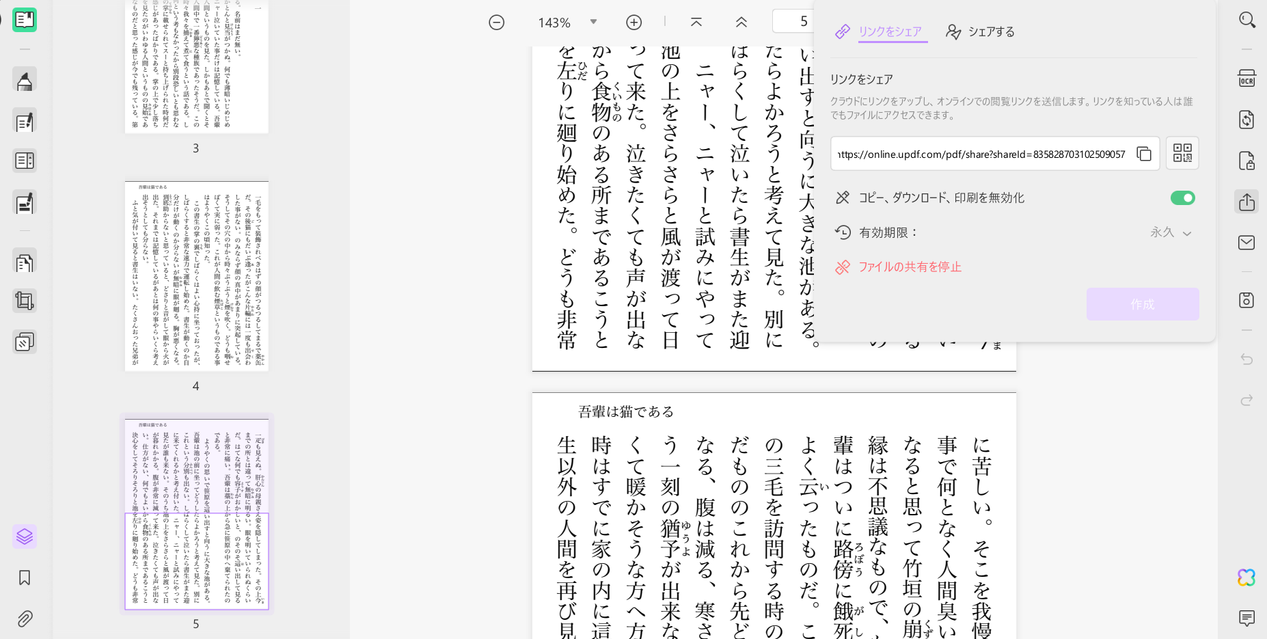Toggle the Share panel icon in right sidebar
The width and height of the screenshot is (1267, 639).
tap(1247, 202)
